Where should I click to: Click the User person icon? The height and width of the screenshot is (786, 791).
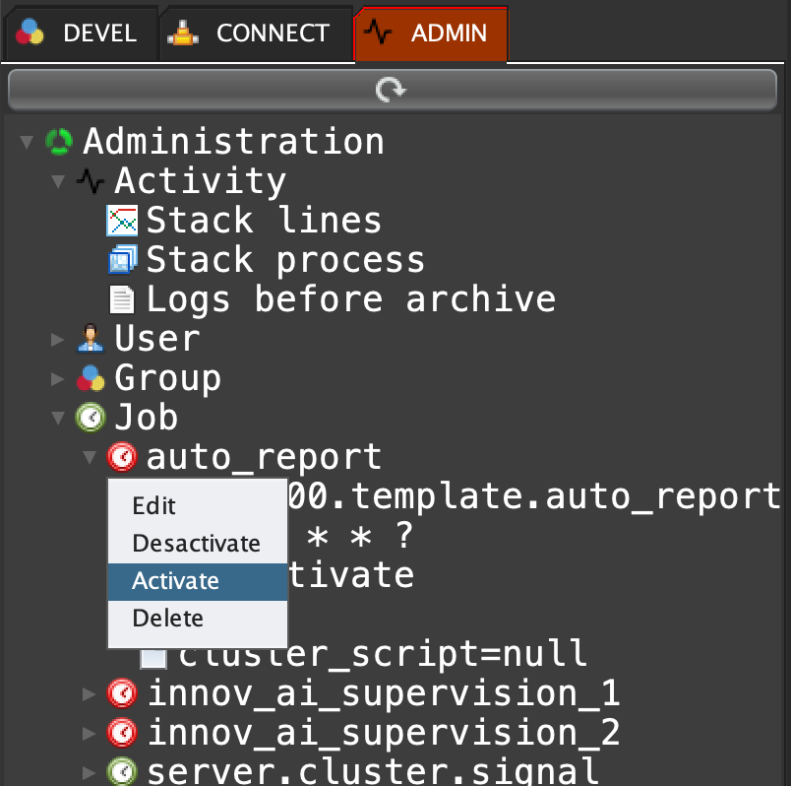click(90, 340)
